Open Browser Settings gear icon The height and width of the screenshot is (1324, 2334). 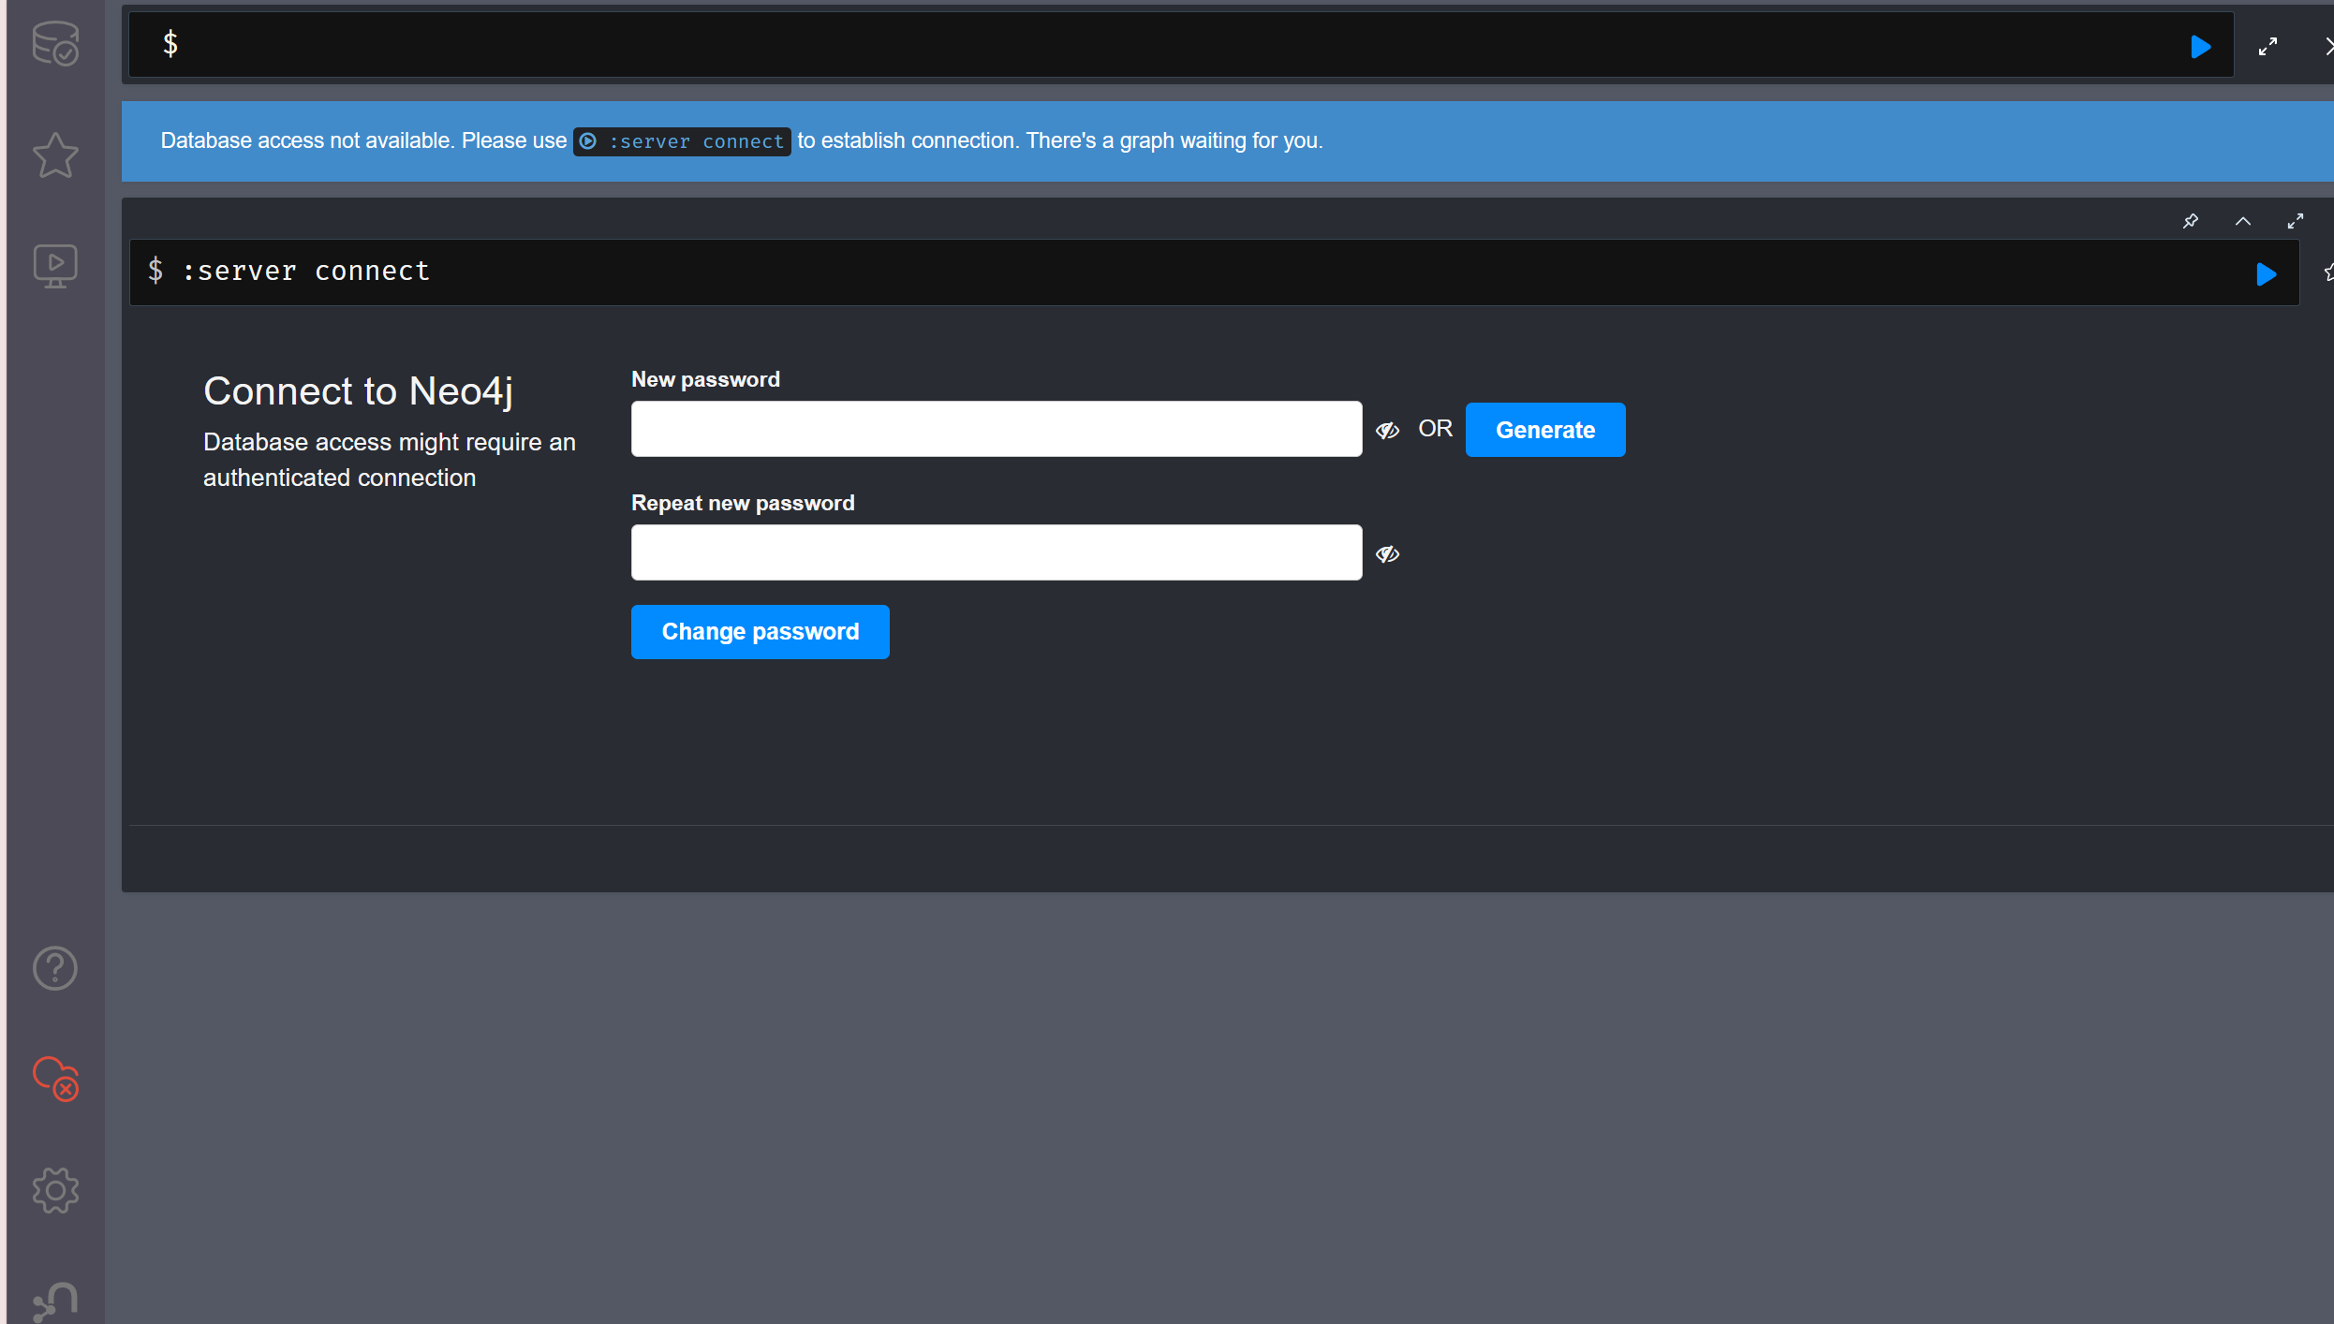click(55, 1190)
